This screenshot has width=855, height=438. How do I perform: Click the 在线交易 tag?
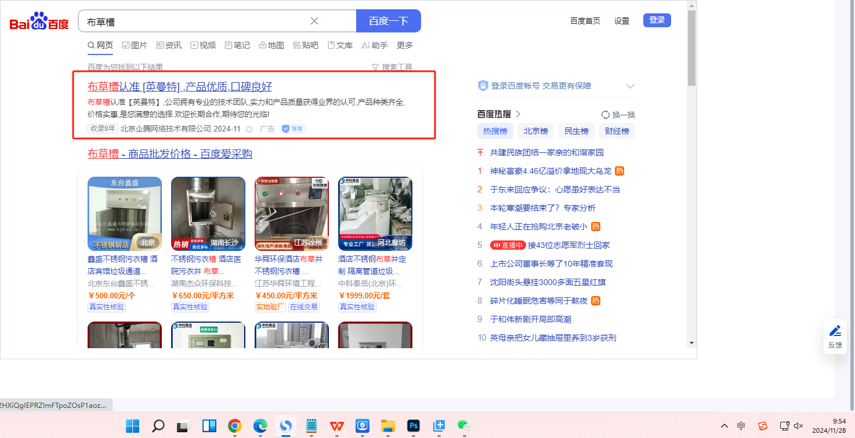click(x=304, y=307)
